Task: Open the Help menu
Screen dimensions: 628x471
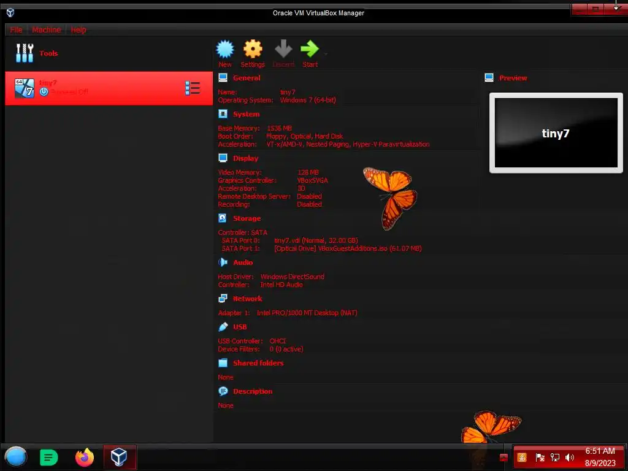Action: [78, 29]
